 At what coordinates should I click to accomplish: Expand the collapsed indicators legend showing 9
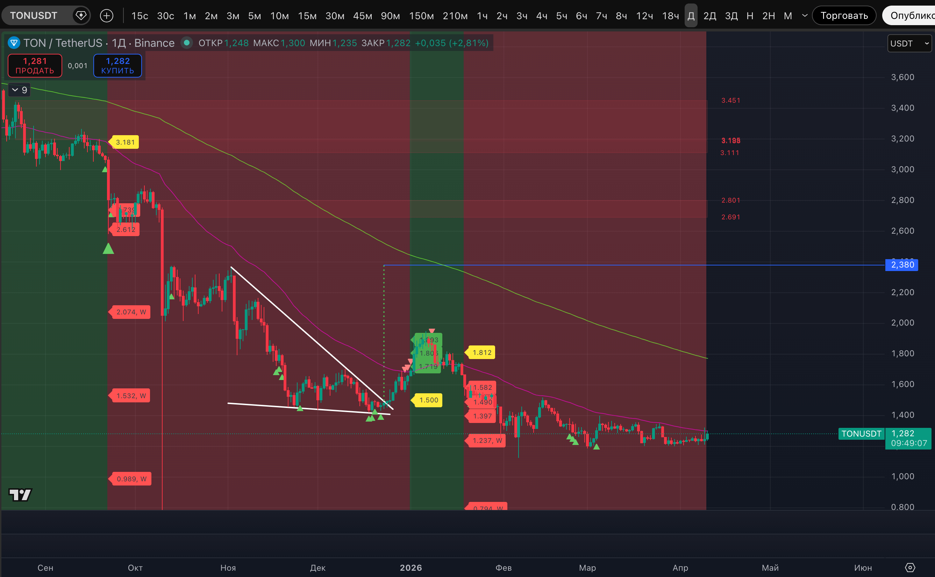19,90
